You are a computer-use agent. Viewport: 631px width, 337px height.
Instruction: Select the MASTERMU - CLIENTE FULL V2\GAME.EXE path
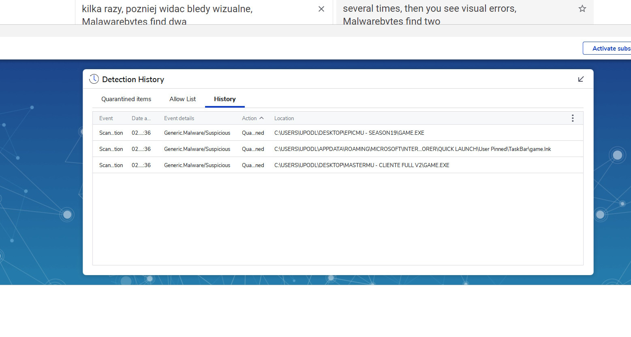362,165
